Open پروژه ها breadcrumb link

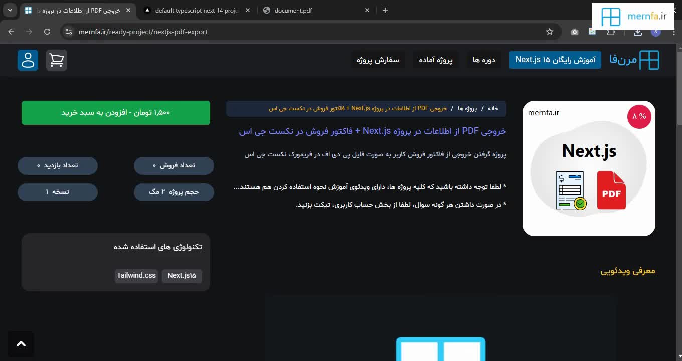point(467,108)
